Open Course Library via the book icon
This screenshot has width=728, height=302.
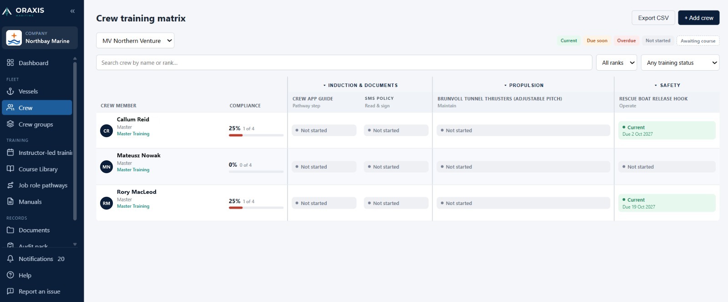[x=10, y=169]
